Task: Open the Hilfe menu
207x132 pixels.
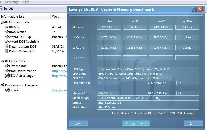Action: (26, 2)
